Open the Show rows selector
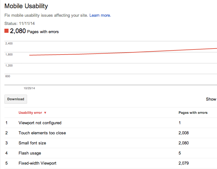Image resolution: width=217 pixels, height=169 pixels. click(211, 99)
